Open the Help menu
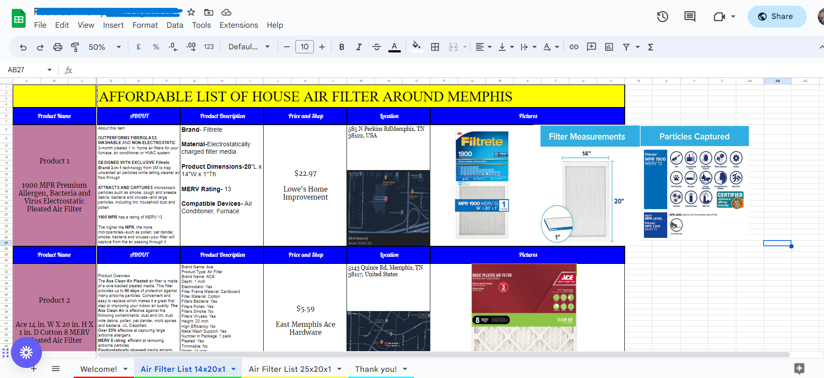 tap(275, 25)
